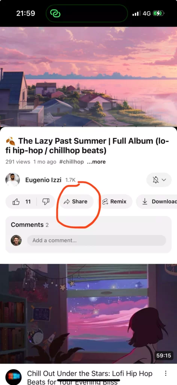Tap your profile avatar next to comment box
The width and height of the screenshot is (177, 385).
(16, 240)
